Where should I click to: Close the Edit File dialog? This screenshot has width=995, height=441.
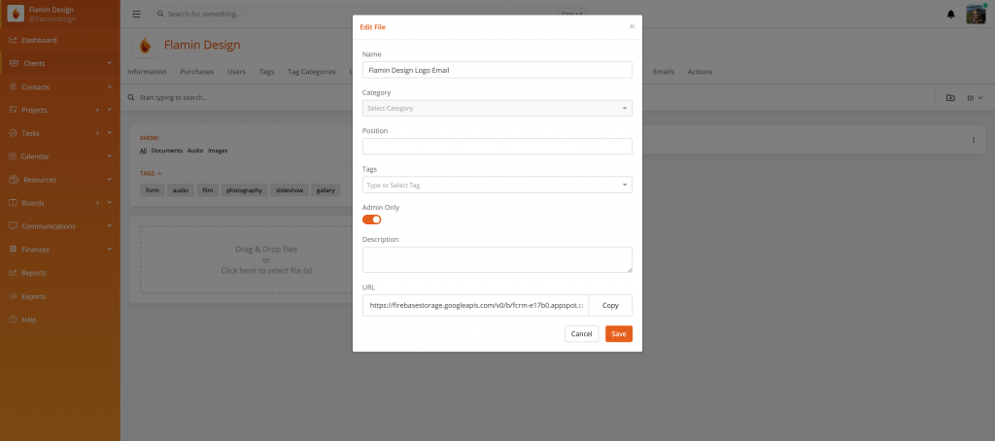pos(632,26)
